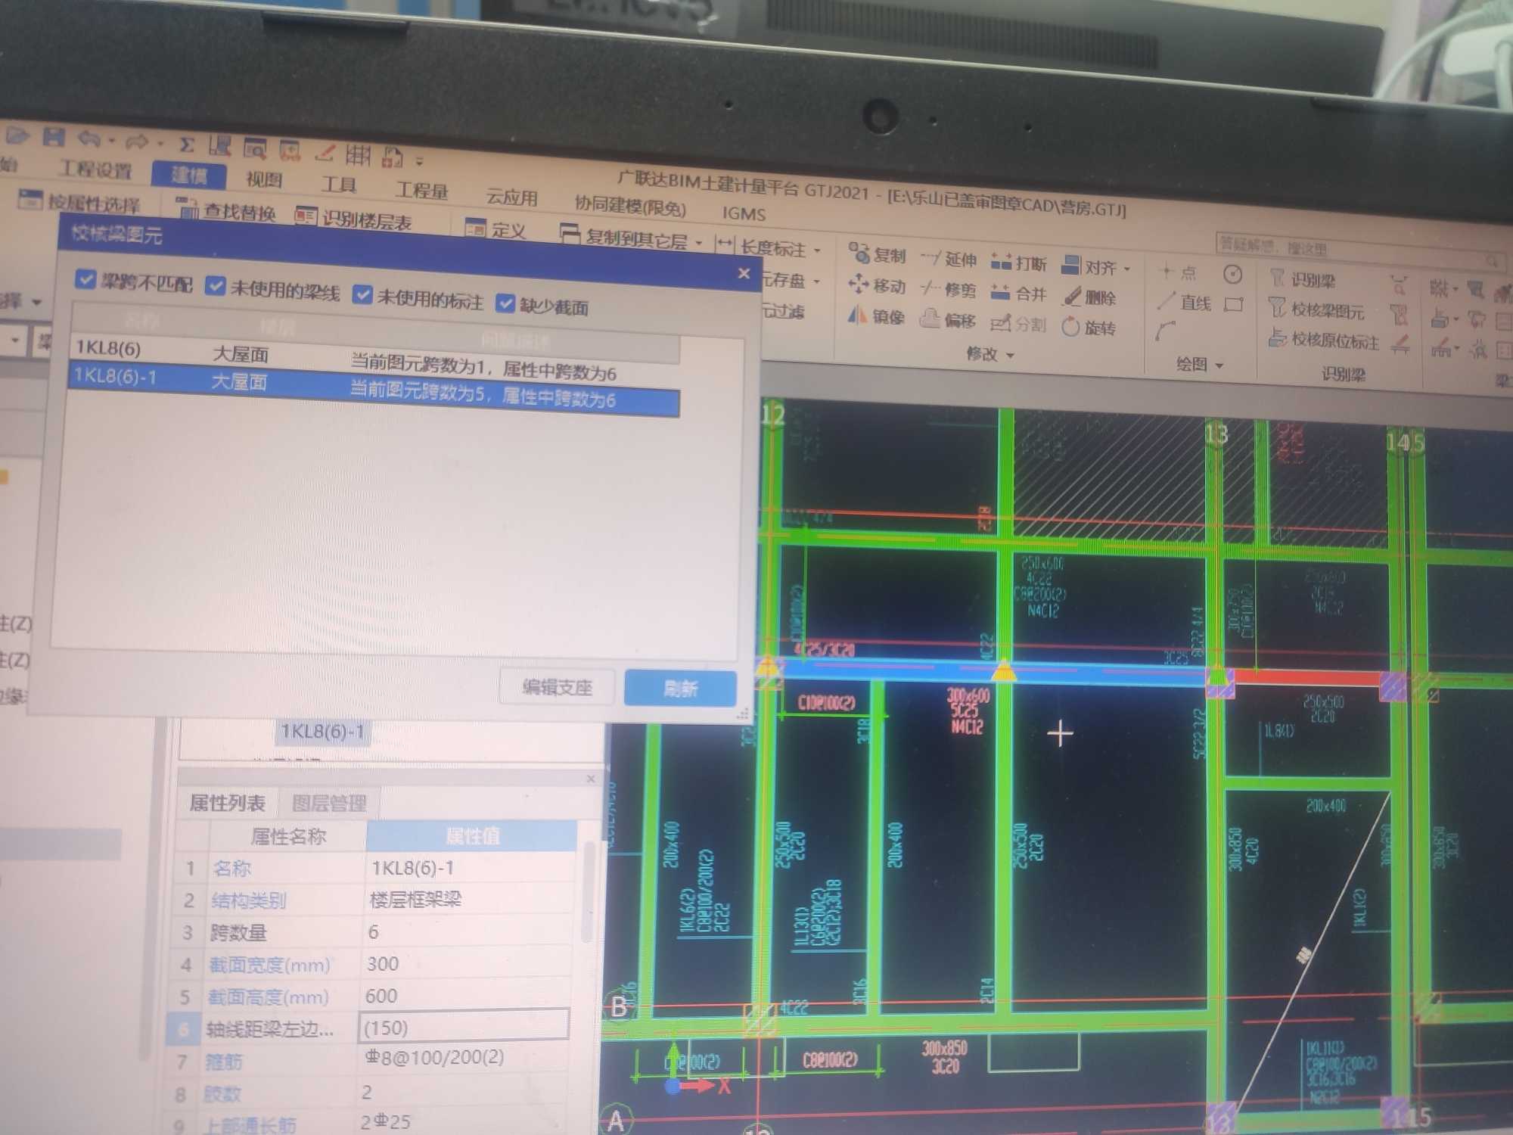Close the property list panel
This screenshot has width=1513, height=1135.
pyautogui.click(x=591, y=779)
